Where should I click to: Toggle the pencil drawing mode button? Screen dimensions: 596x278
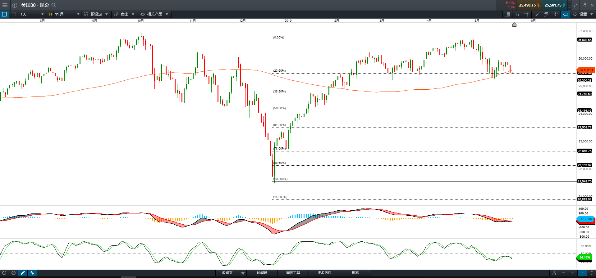point(23,273)
